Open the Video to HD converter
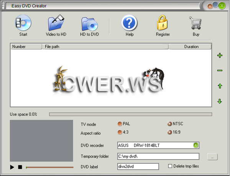The image size is (230, 176). (x=56, y=24)
